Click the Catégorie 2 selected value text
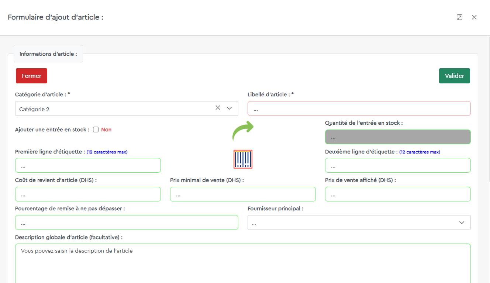Viewport: 490px width, 283px height. click(x=34, y=109)
